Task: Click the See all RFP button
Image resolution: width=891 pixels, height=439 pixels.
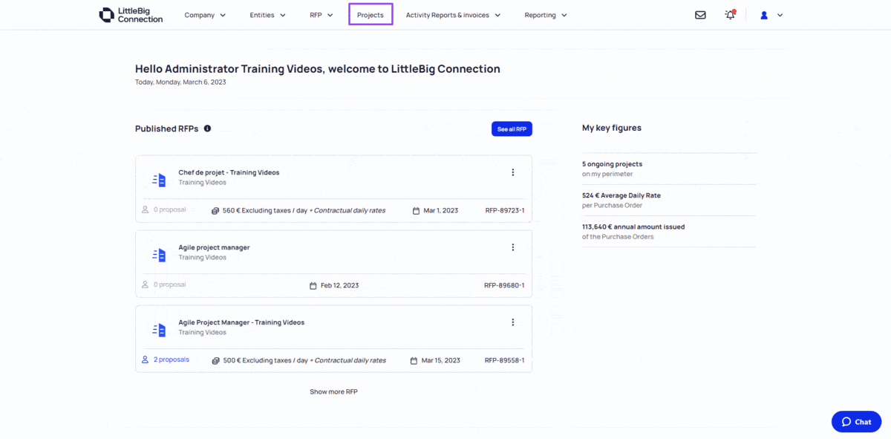Action: [x=512, y=129]
